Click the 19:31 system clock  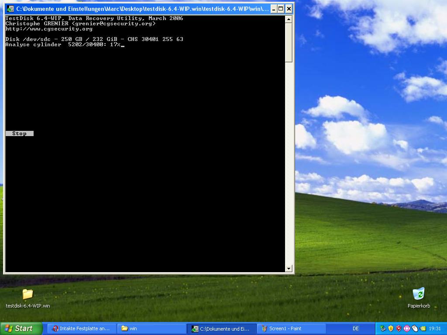tap(435, 328)
